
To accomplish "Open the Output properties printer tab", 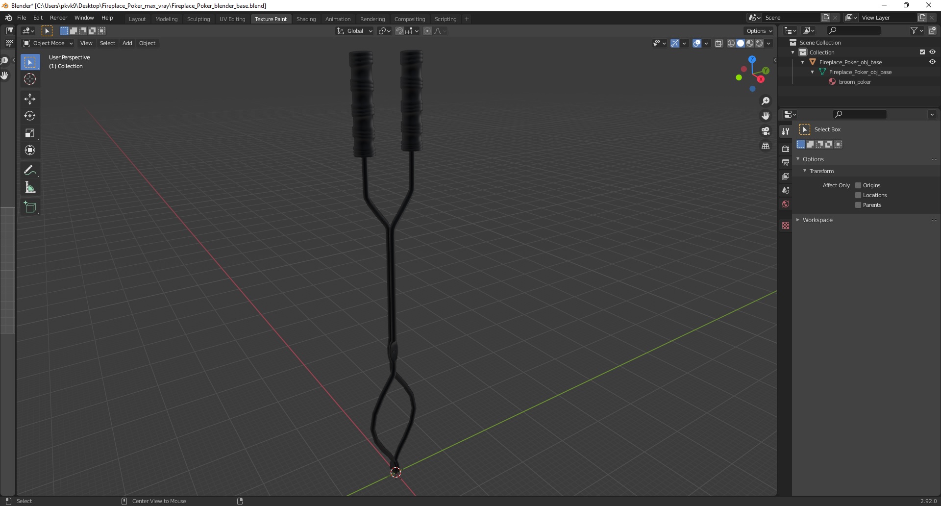I will [x=786, y=162].
